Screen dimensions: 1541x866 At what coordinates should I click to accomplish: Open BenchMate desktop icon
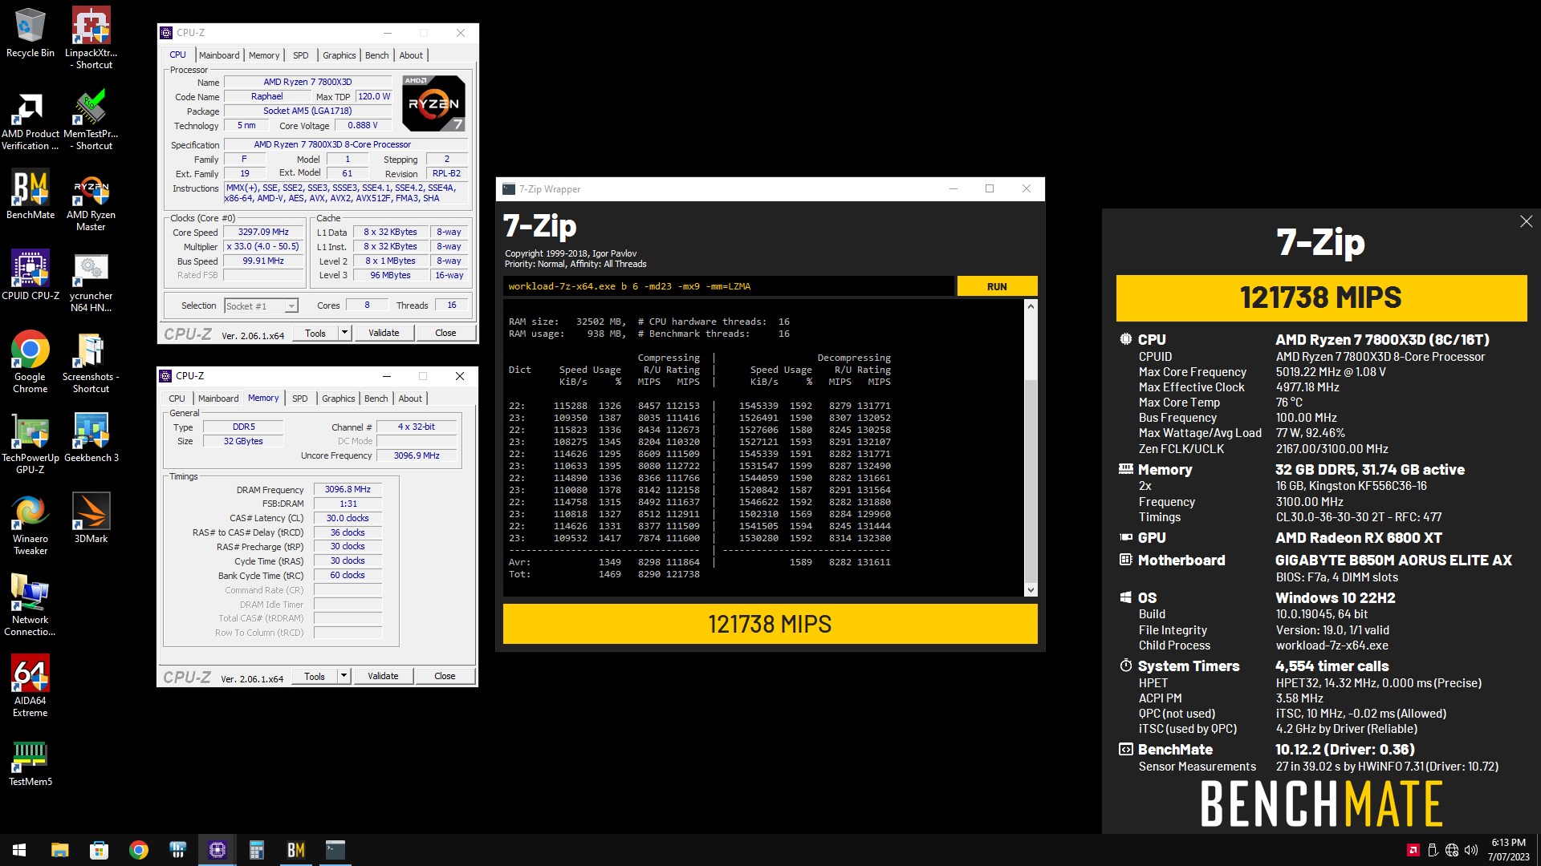point(30,194)
